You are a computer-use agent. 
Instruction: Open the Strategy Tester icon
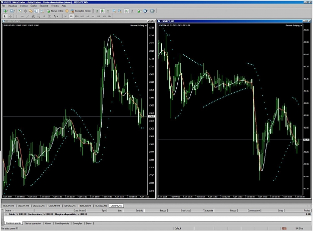[42, 11]
